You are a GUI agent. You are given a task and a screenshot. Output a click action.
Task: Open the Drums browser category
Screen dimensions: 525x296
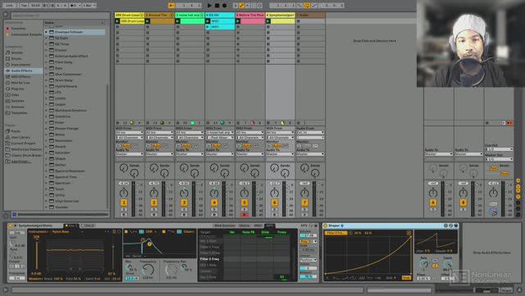tap(16, 58)
